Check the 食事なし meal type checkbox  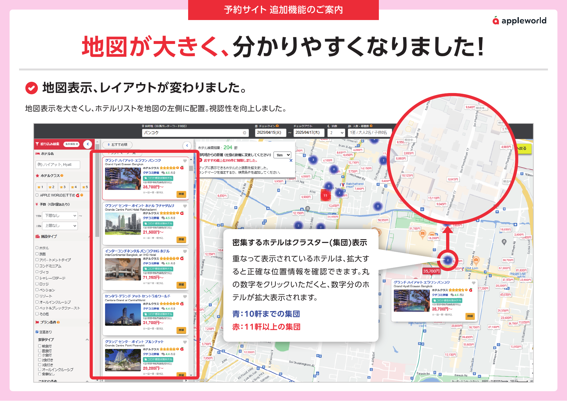[x=40, y=374]
